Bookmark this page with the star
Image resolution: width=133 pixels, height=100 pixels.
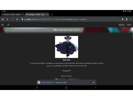click(x=122, y=19)
